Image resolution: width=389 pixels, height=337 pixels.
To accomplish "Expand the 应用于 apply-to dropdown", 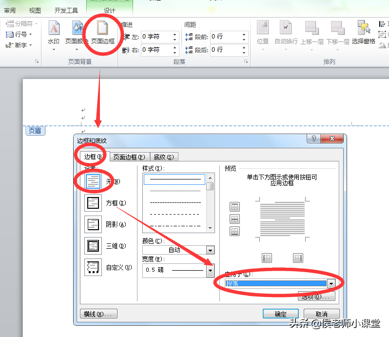I will click(x=331, y=283).
